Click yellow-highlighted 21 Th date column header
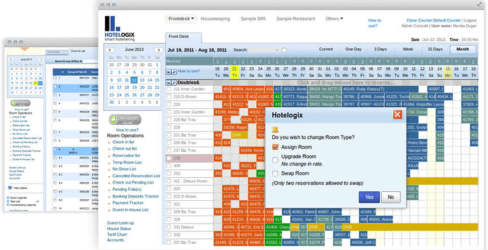 [234, 72]
